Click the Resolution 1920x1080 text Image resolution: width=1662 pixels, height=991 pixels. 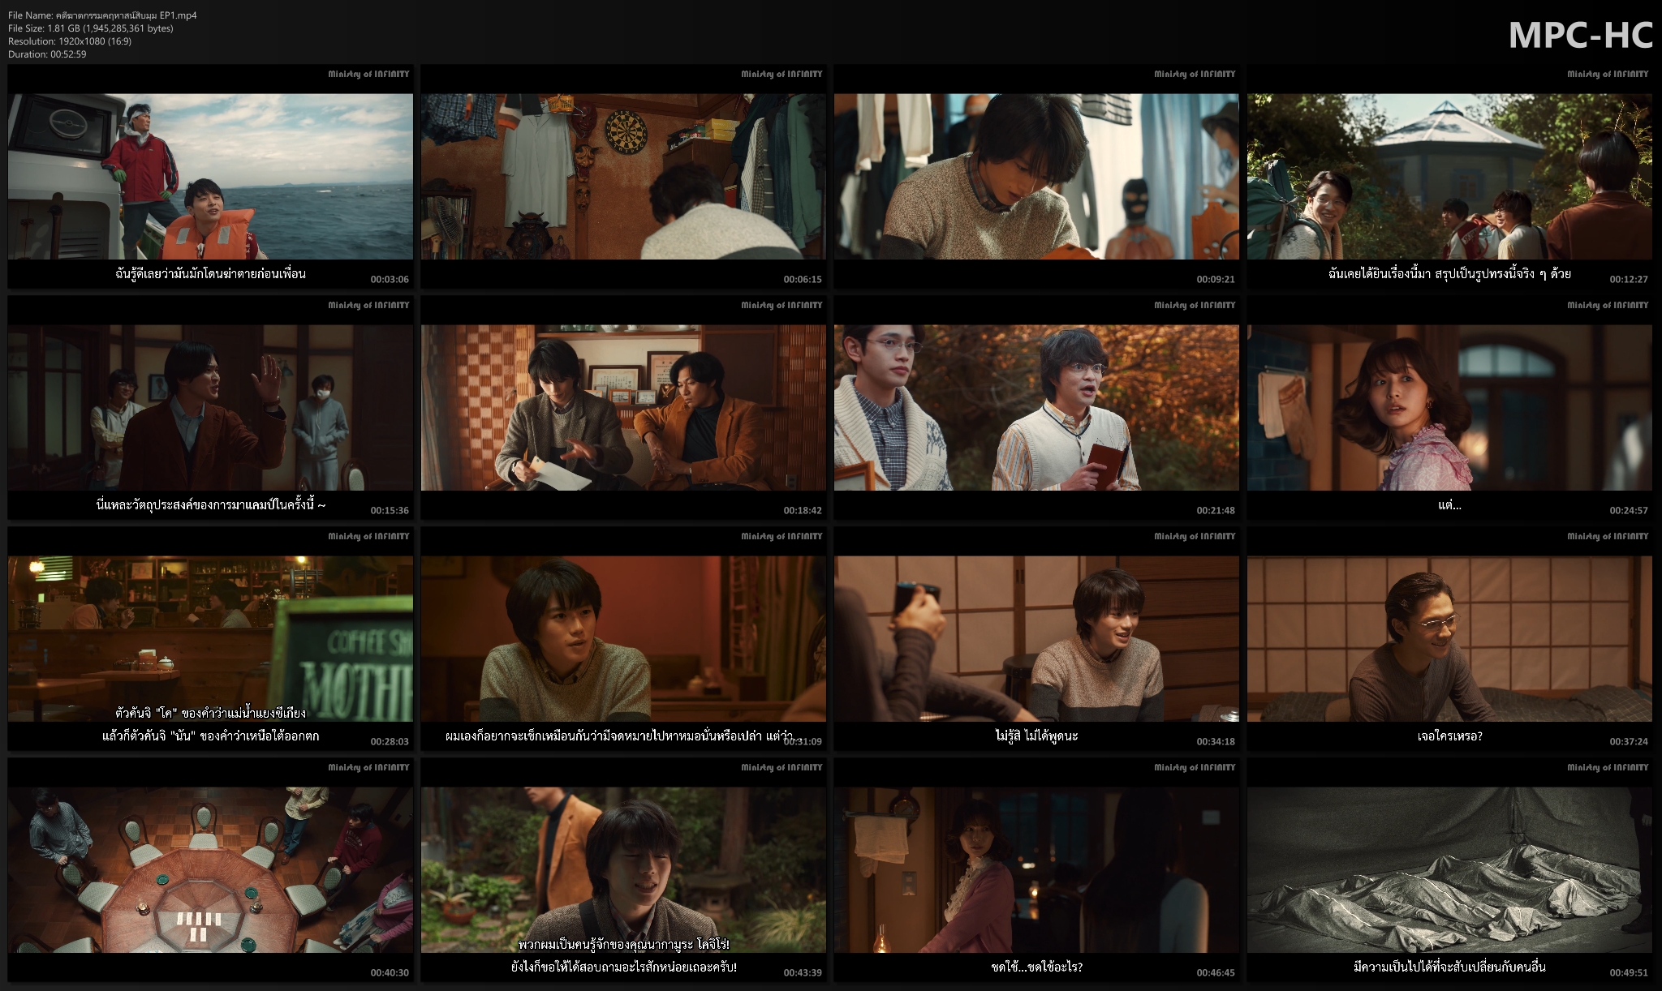tap(70, 41)
